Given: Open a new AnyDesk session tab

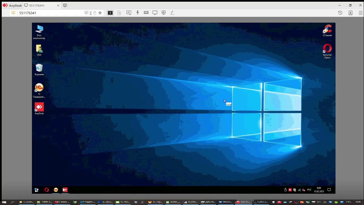Looking at the screenshot, I should coord(65,5).
